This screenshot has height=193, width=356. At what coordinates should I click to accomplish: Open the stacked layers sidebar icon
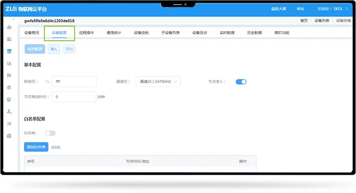click(9, 87)
